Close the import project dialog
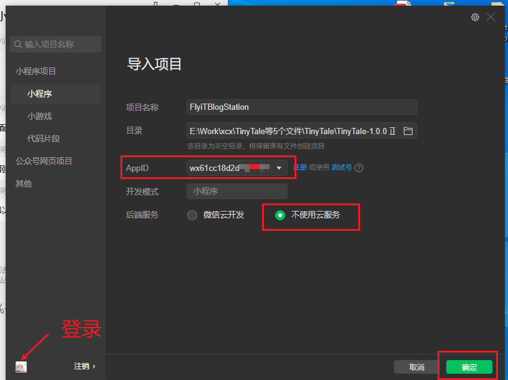Image resolution: width=508 pixels, height=380 pixels. 491,17
